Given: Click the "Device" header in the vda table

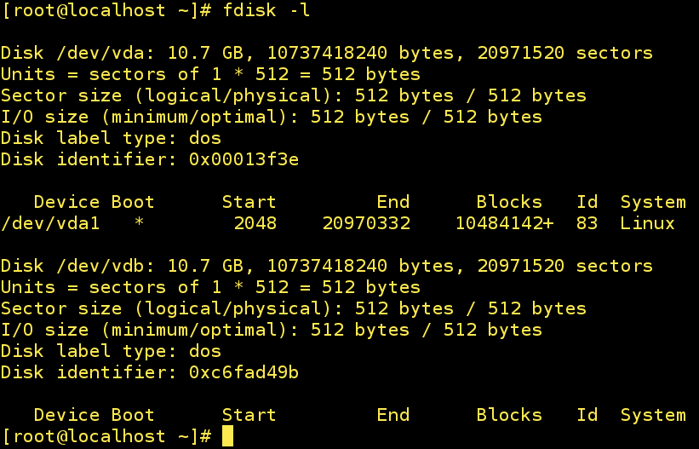Looking at the screenshot, I should (66, 202).
